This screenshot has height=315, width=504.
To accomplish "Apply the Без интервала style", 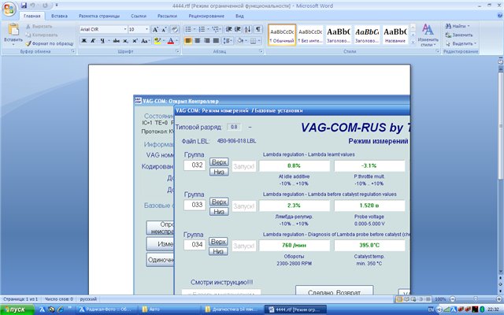I will [310, 35].
